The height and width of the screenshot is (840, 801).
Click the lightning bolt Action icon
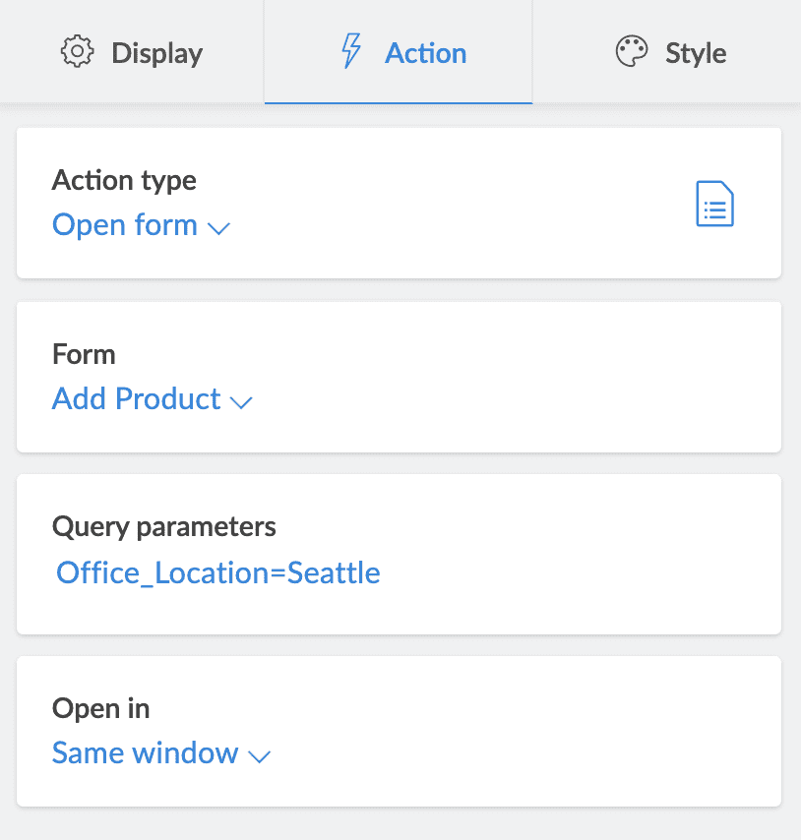350,52
